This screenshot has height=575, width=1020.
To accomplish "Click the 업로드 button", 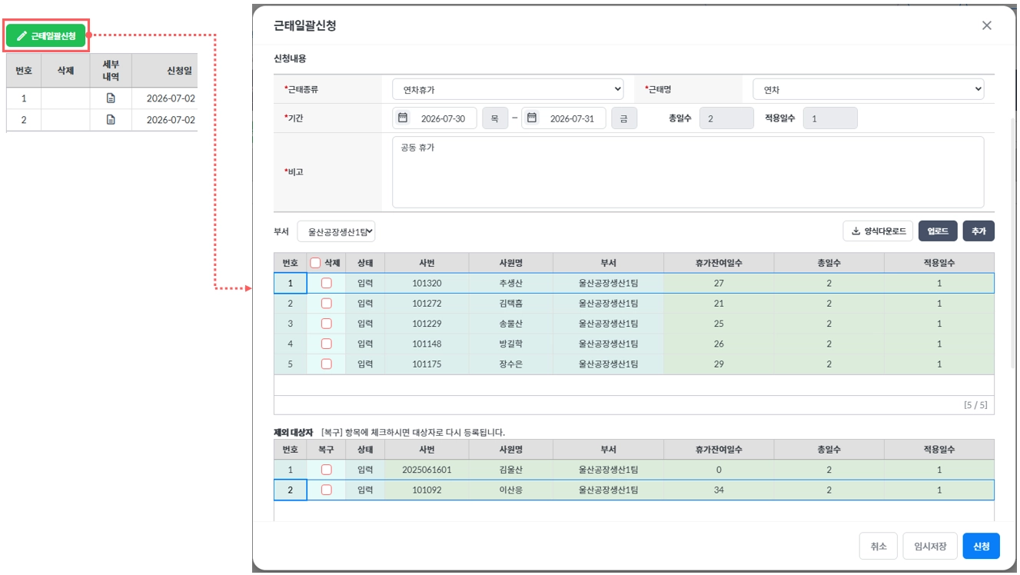I will click(x=938, y=231).
